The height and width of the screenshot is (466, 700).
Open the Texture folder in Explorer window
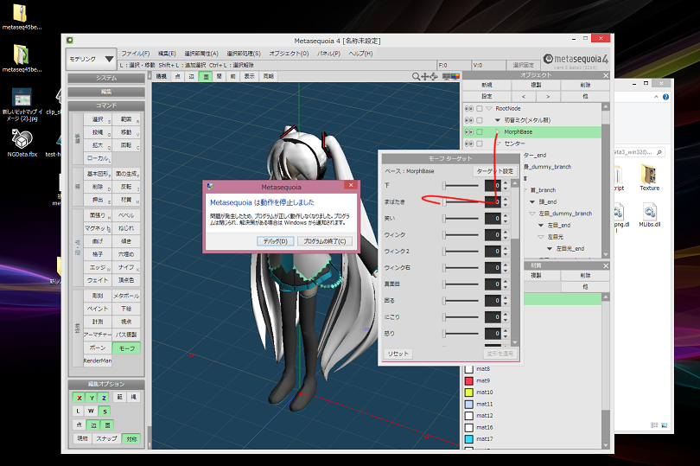[649, 177]
